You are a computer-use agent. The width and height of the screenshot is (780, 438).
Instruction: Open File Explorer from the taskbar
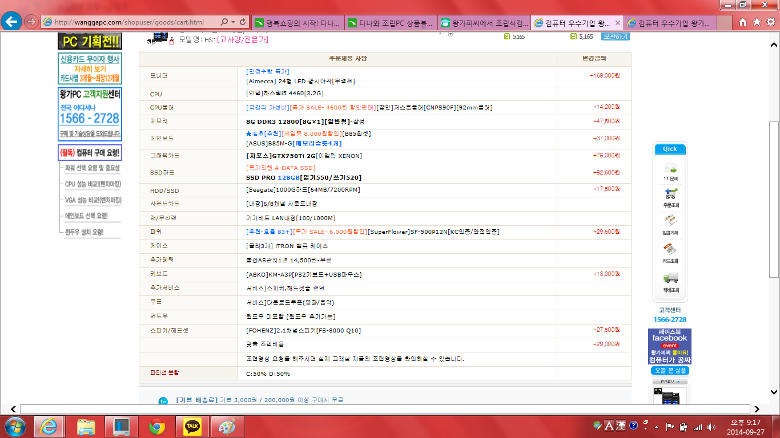click(86, 426)
